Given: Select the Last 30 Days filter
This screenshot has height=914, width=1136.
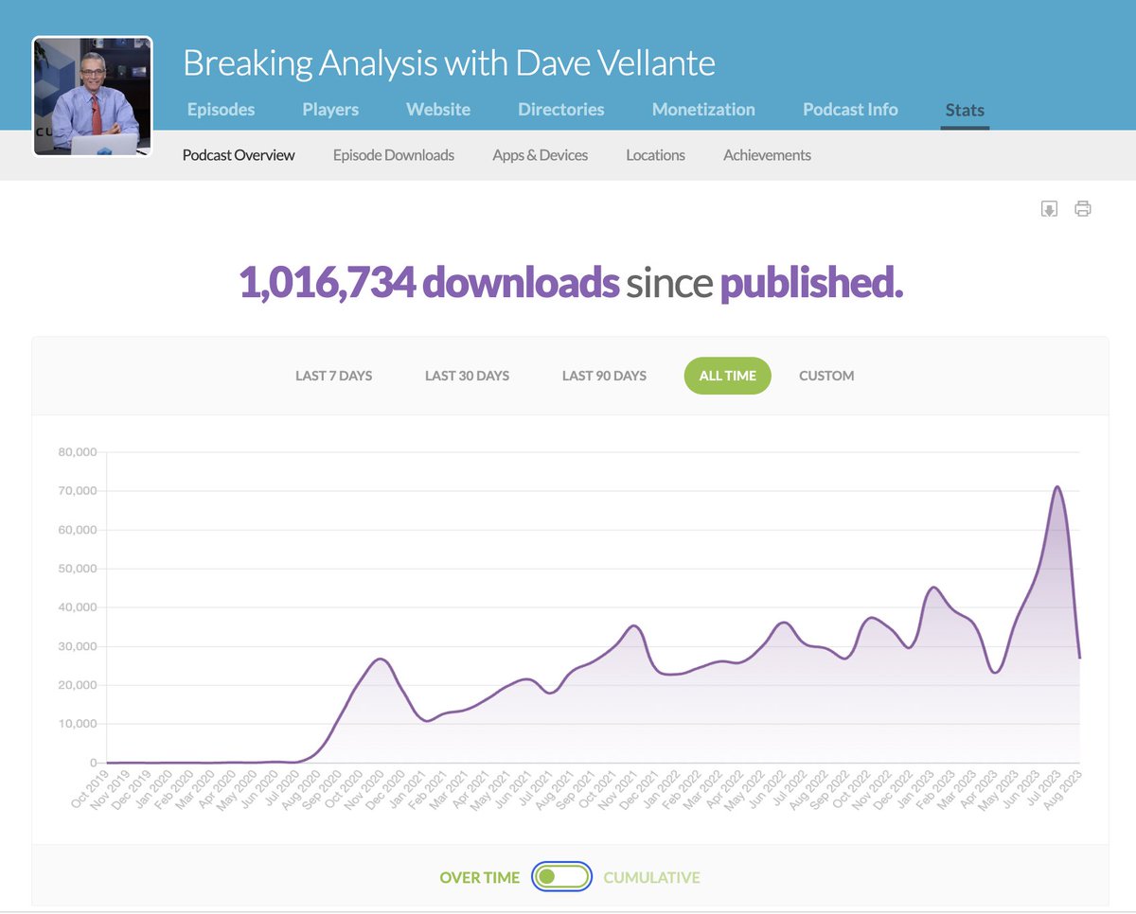Looking at the screenshot, I should click(467, 376).
